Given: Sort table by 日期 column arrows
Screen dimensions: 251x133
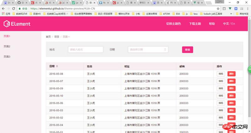Looking at the screenshot, I should tap(57, 66).
